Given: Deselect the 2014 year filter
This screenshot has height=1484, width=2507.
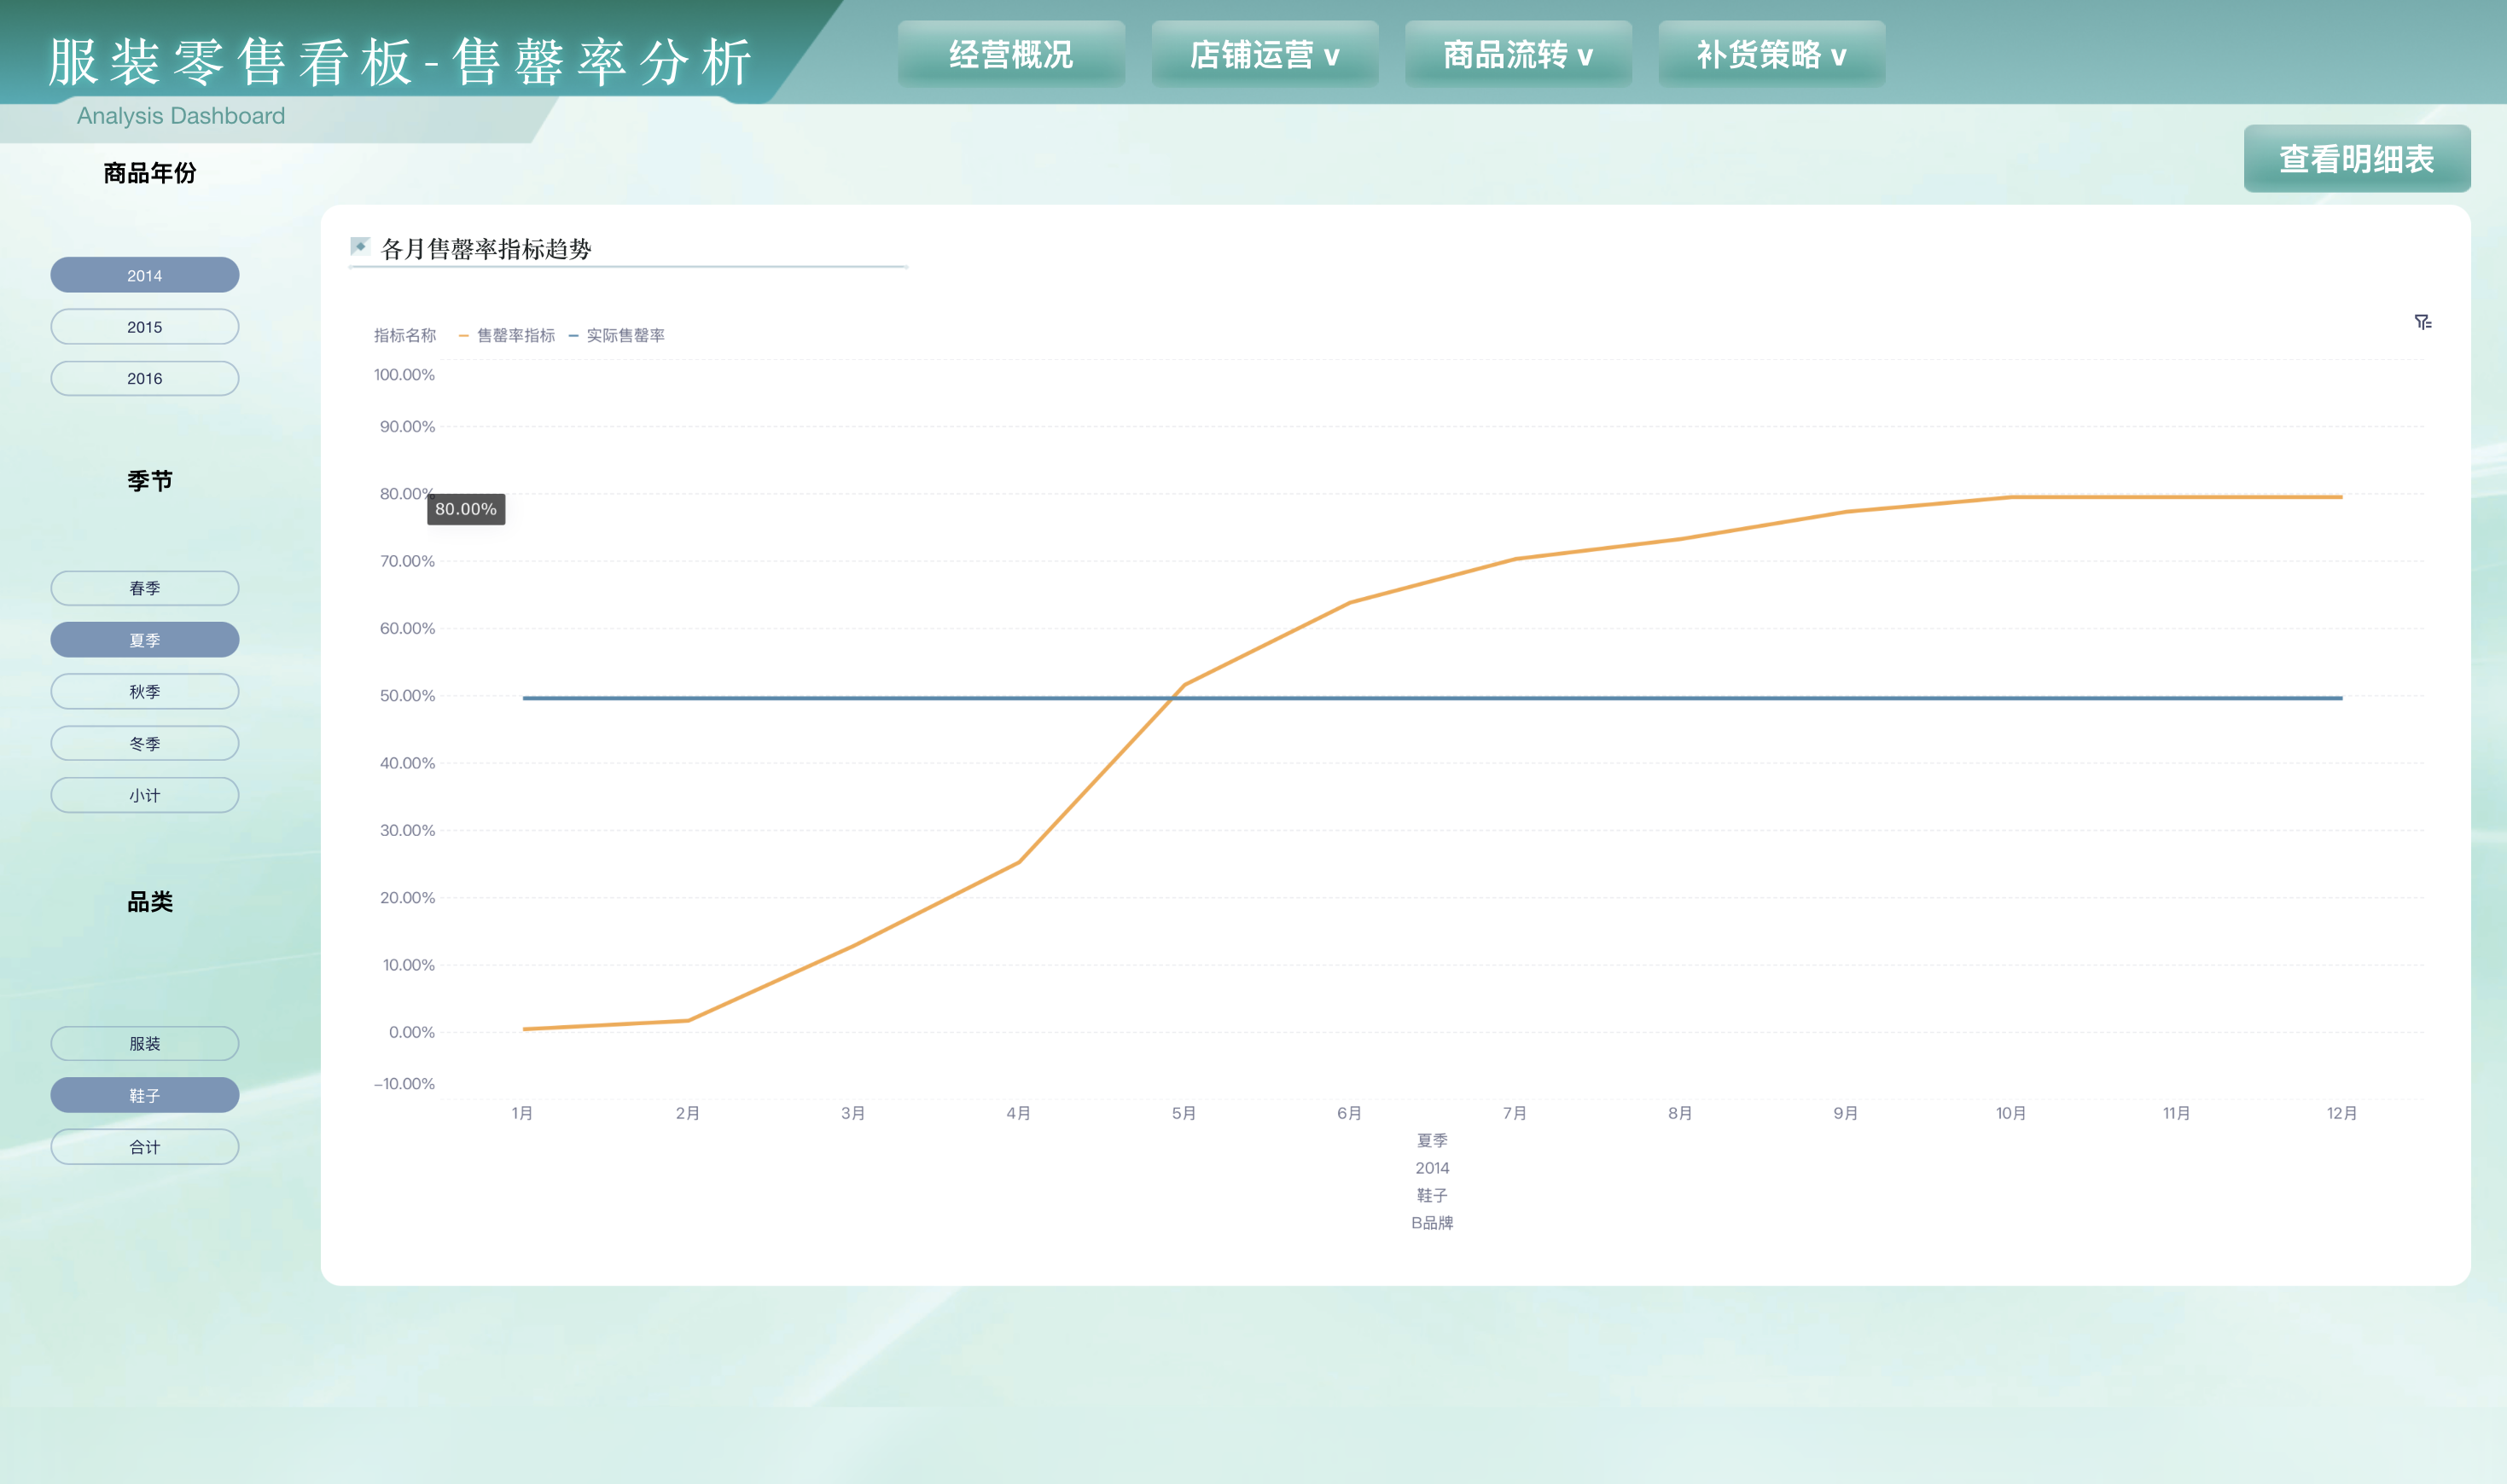Looking at the screenshot, I should [144, 274].
